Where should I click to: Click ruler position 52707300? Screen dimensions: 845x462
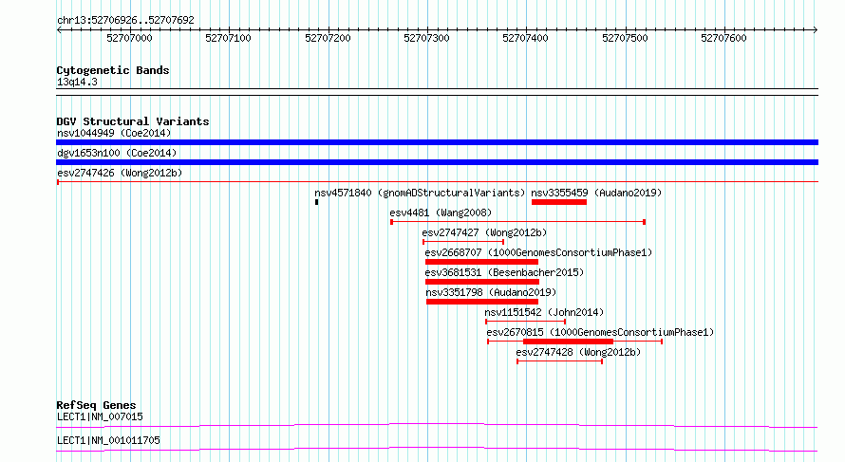pyautogui.click(x=426, y=38)
